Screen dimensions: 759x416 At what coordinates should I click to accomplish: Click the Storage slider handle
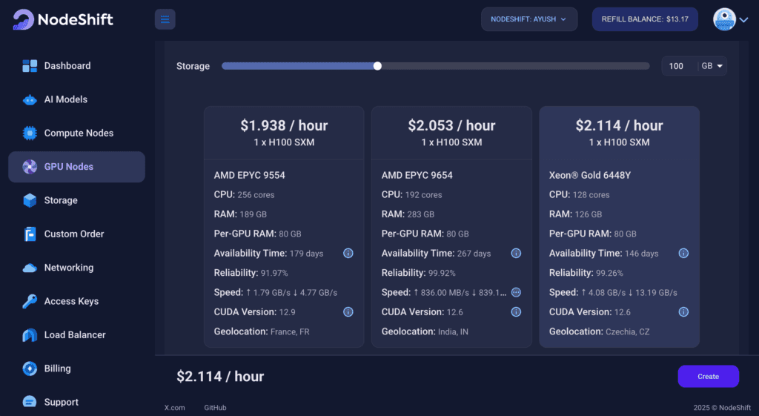click(377, 66)
